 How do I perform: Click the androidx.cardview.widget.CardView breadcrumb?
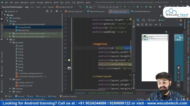(104, 93)
